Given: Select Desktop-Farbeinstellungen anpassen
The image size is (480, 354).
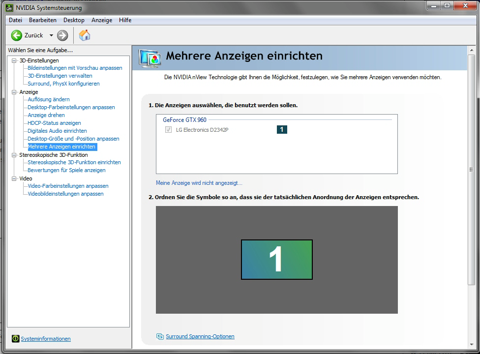Looking at the screenshot, I should [71, 107].
